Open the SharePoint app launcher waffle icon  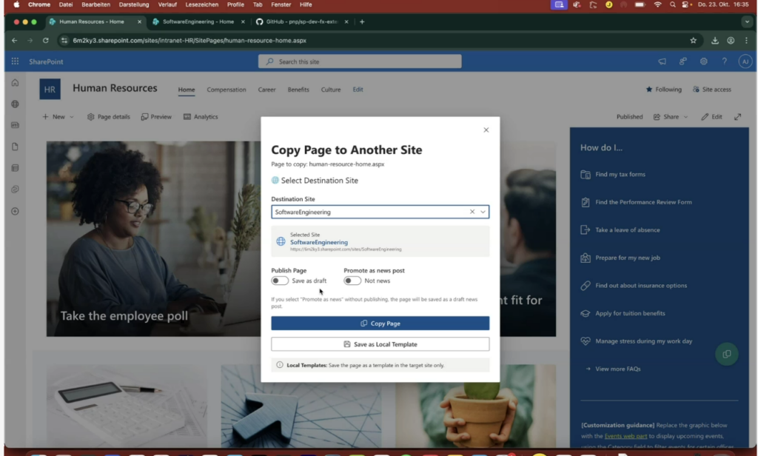tap(15, 61)
